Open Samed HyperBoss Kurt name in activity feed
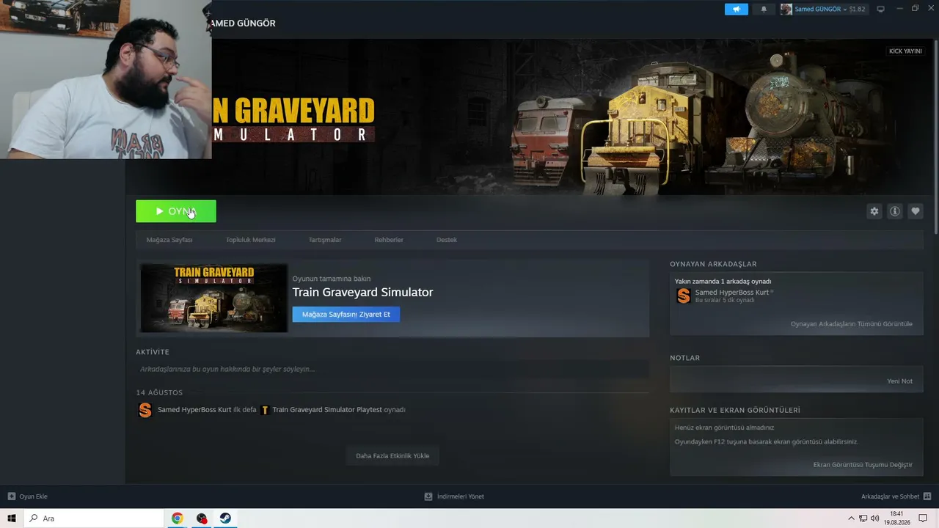This screenshot has width=939, height=528. tap(194, 410)
